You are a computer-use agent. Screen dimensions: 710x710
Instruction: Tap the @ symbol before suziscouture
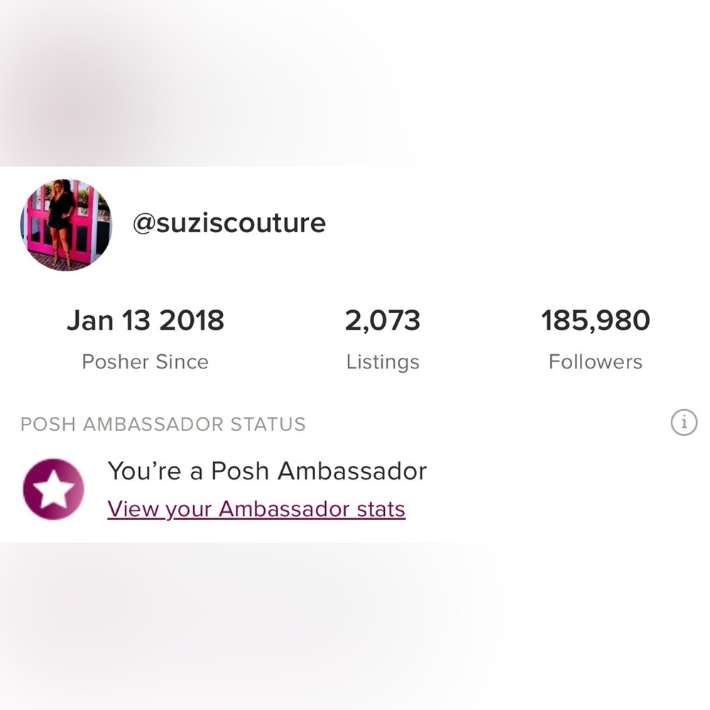144,223
